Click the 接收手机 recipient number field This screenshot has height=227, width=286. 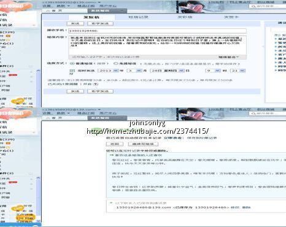coord(157,31)
